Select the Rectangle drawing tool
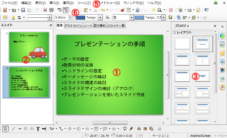The height and width of the screenshot is (138, 227). (26, 129)
